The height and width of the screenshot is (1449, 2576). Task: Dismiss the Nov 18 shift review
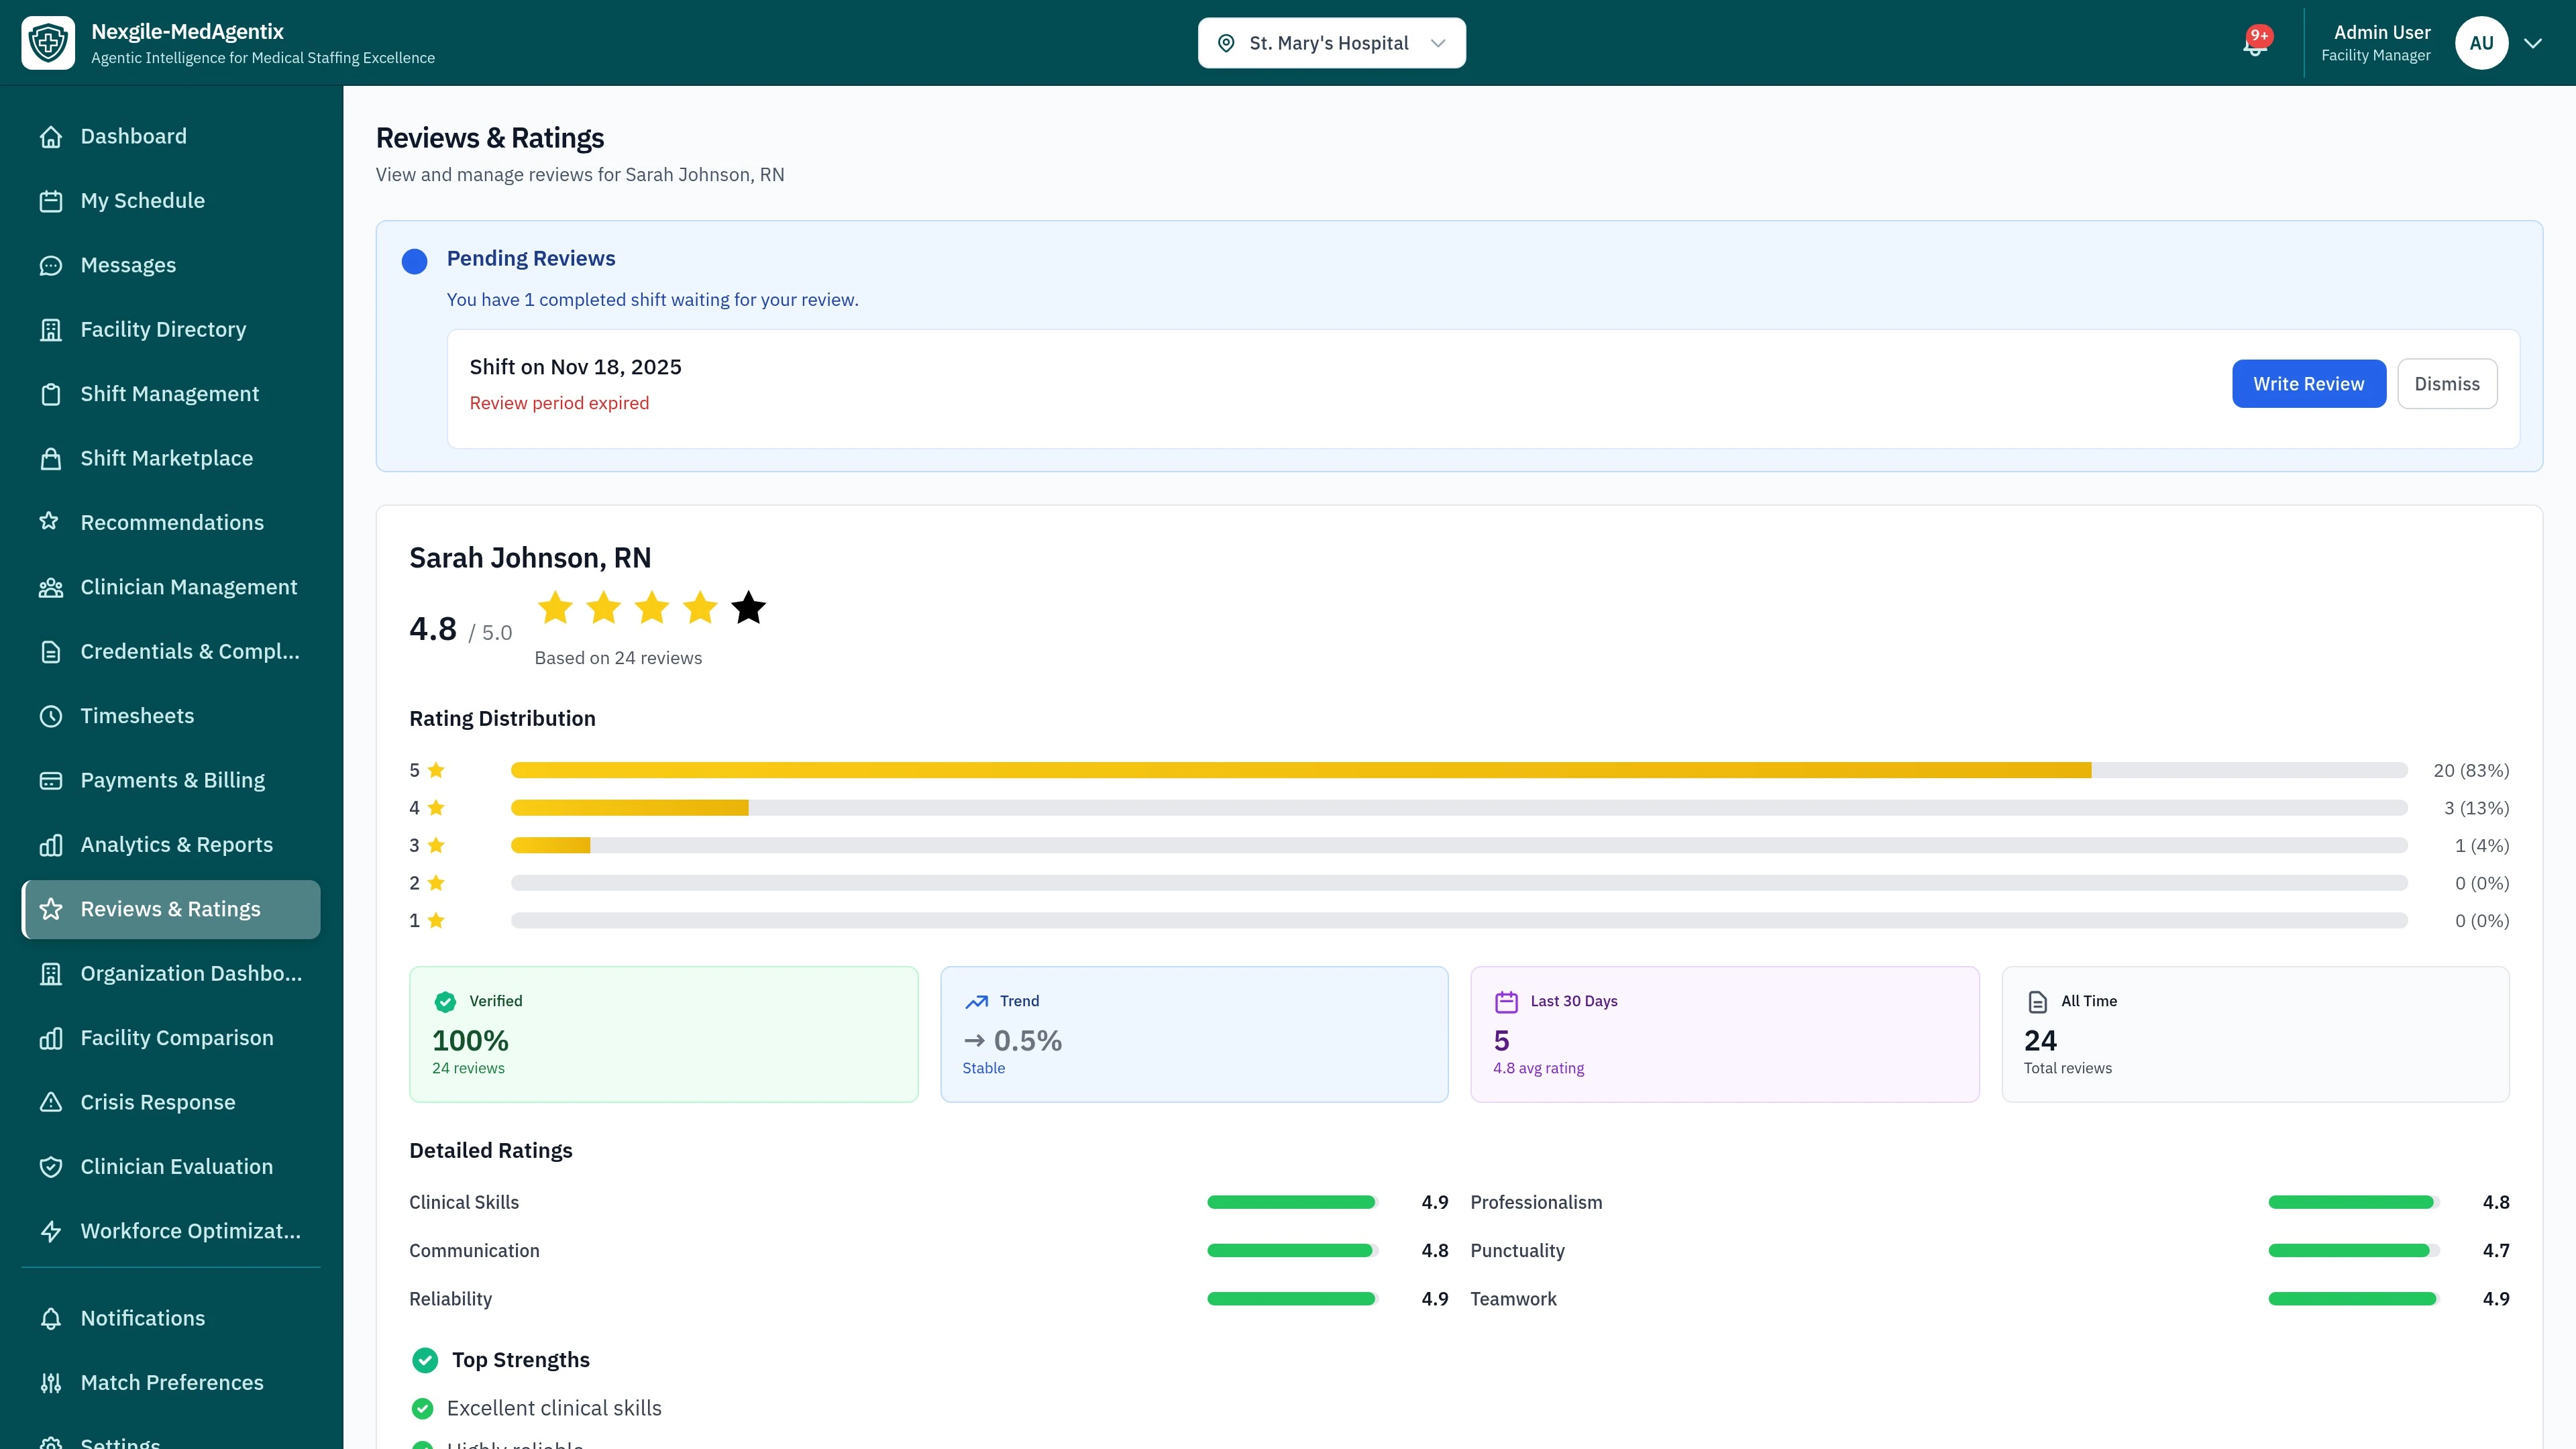pyautogui.click(x=2447, y=383)
